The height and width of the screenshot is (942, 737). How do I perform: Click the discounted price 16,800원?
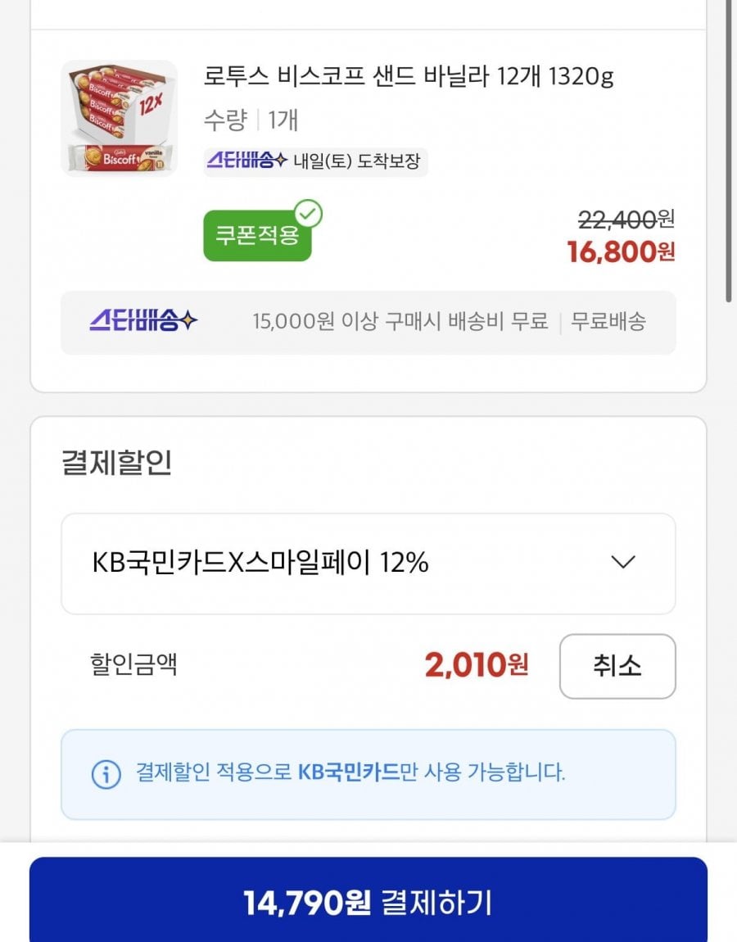[x=621, y=251]
